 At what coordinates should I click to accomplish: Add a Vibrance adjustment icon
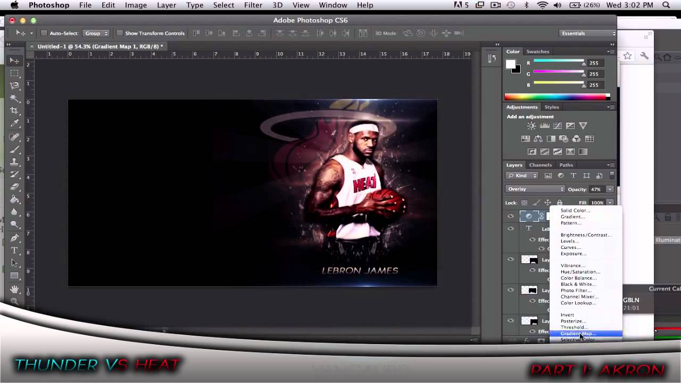coord(583,126)
